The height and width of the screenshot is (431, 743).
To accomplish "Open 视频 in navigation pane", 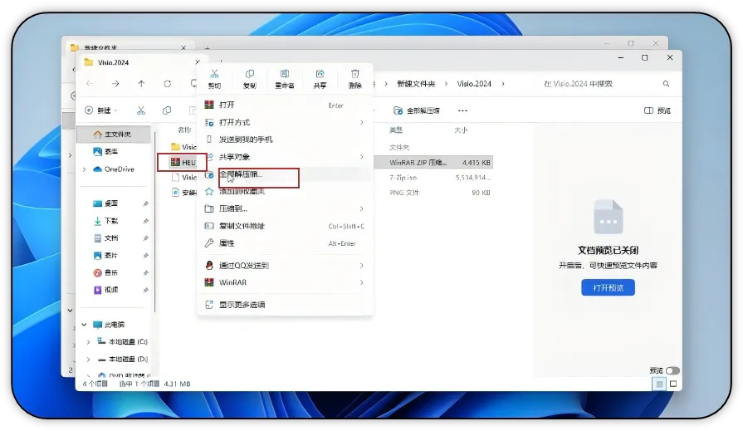I will pos(111,290).
